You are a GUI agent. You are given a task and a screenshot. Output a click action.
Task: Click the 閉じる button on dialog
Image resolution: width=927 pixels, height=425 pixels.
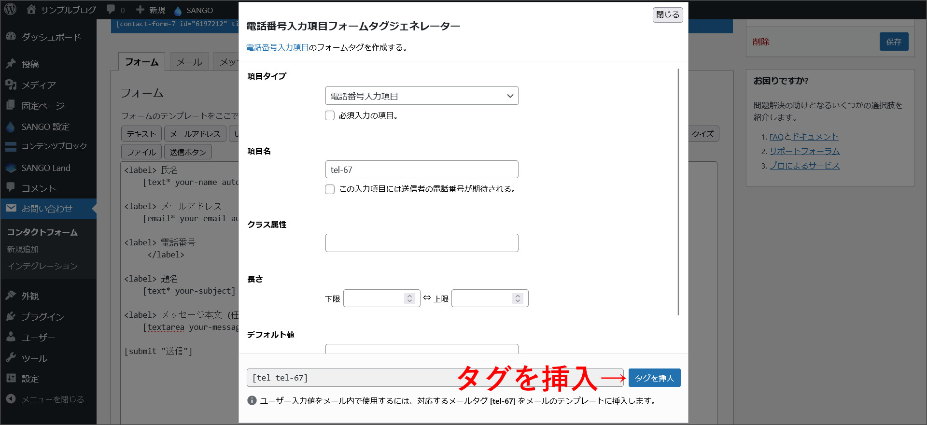coord(668,14)
